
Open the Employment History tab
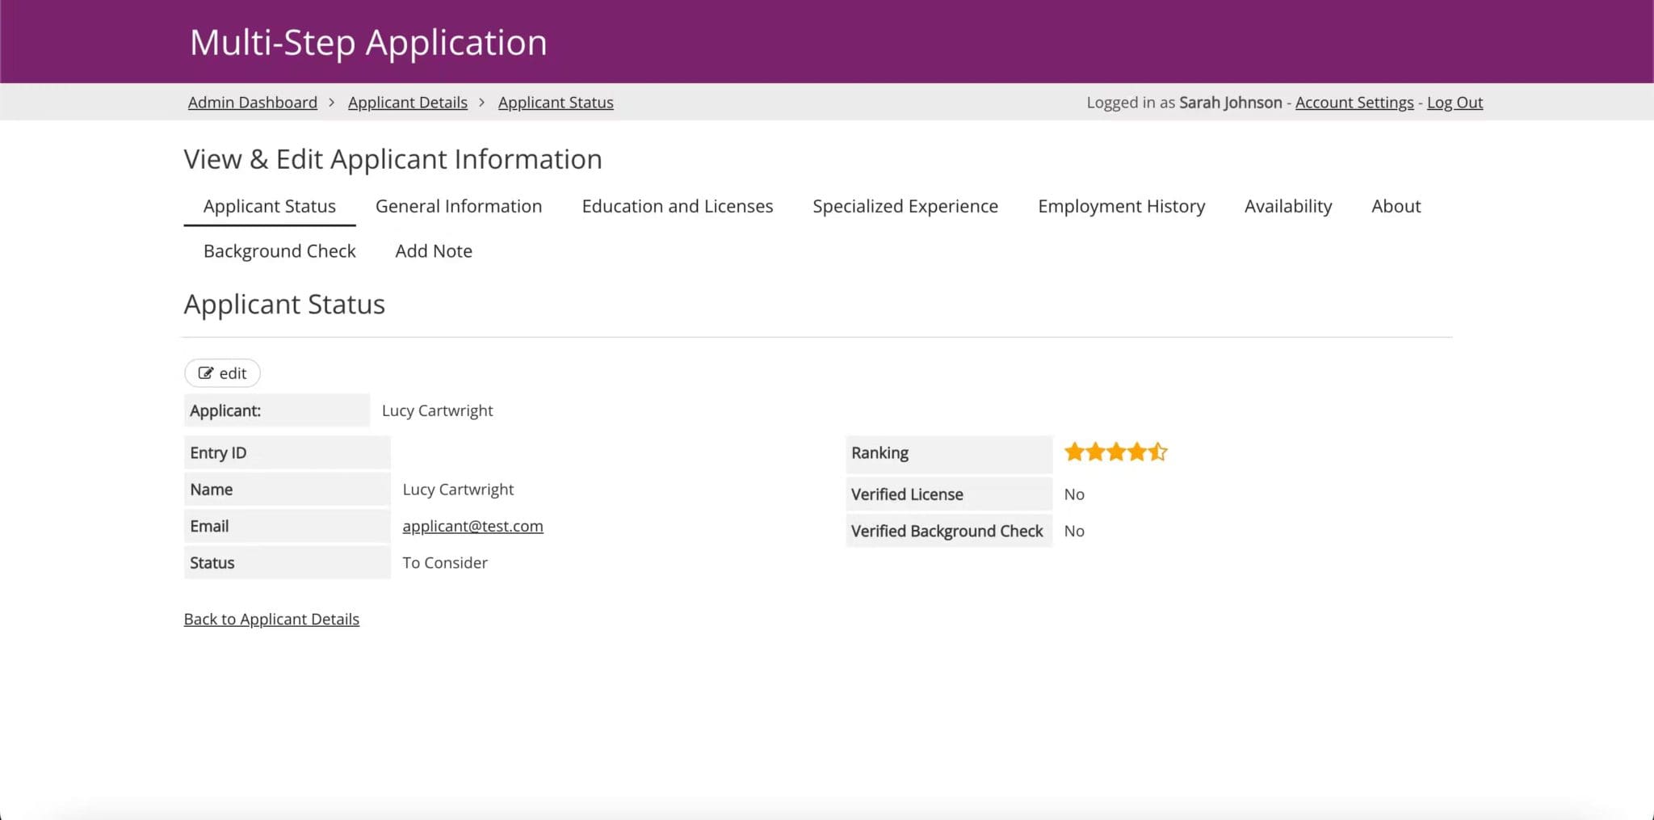click(1121, 206)
